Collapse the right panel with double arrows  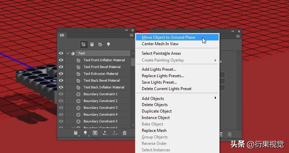(233, 31)
